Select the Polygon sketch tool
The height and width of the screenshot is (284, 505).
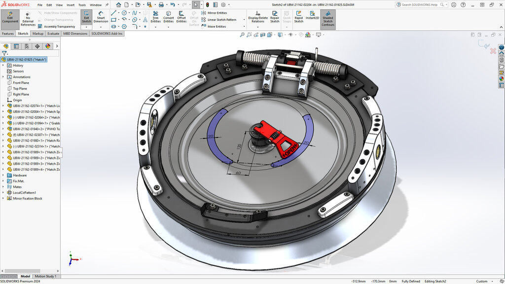124,27
